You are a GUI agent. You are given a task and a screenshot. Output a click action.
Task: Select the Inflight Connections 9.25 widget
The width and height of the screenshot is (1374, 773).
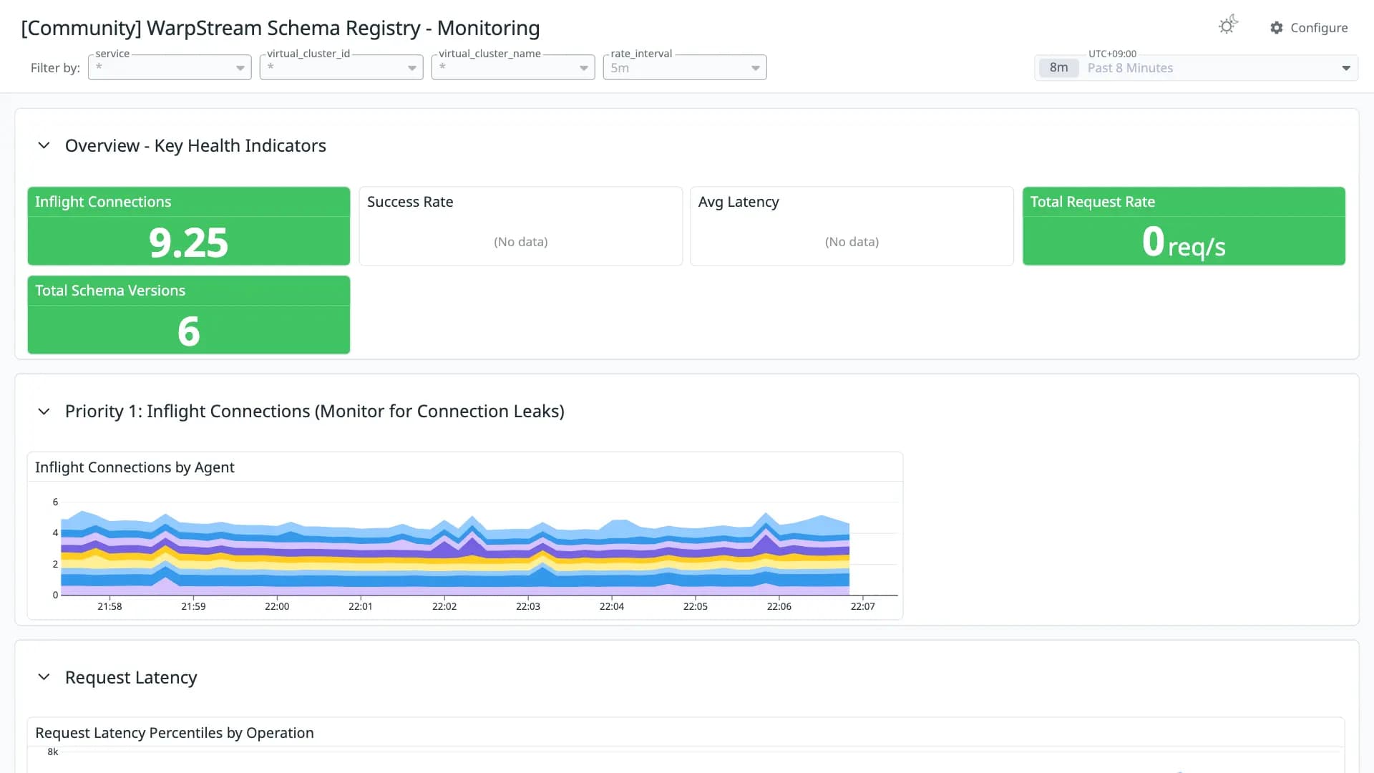pos(189,226)
